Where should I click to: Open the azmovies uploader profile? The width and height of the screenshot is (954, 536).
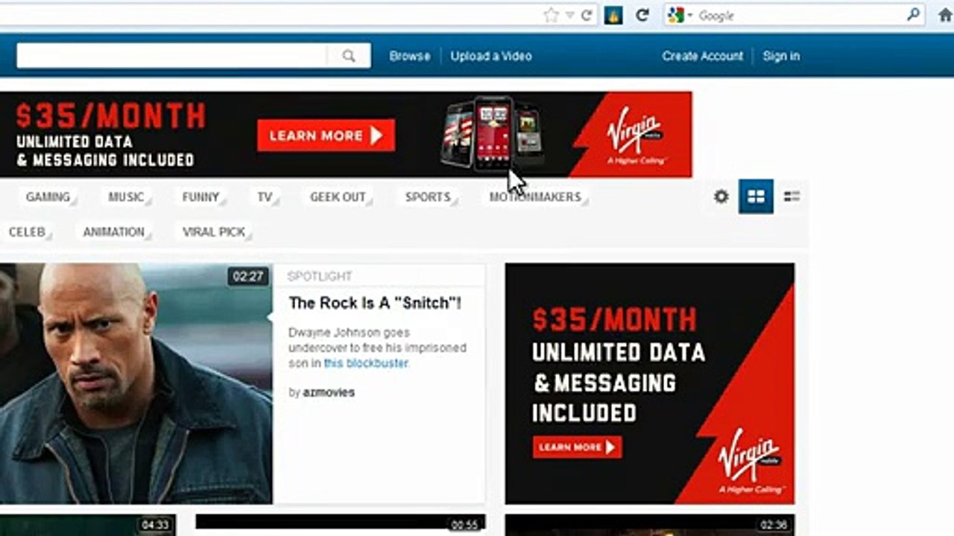pos(329,392)
